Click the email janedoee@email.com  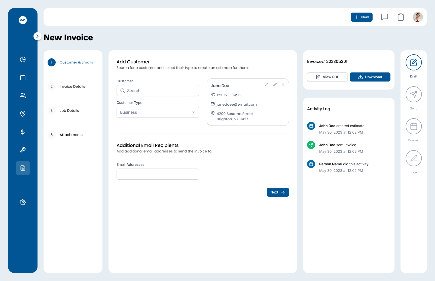point(237,104)
